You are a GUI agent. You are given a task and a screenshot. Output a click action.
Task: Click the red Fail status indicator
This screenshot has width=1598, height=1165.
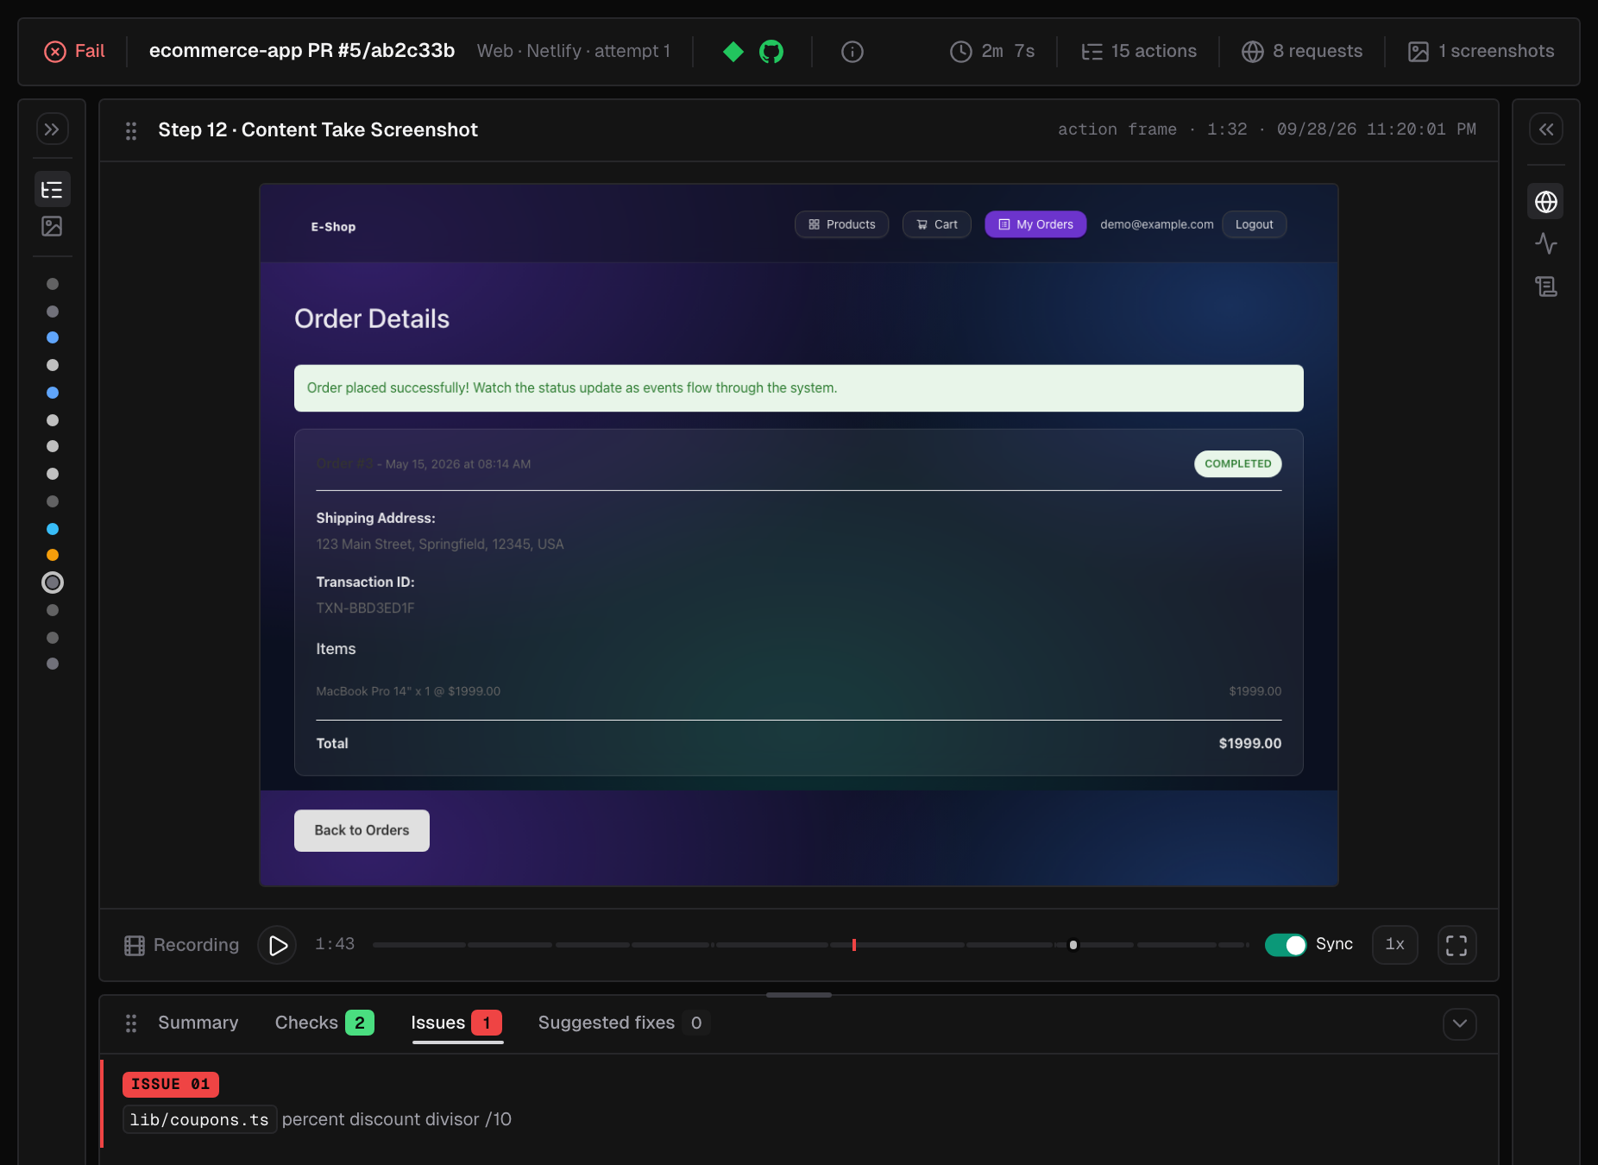[x=74, y=52]
